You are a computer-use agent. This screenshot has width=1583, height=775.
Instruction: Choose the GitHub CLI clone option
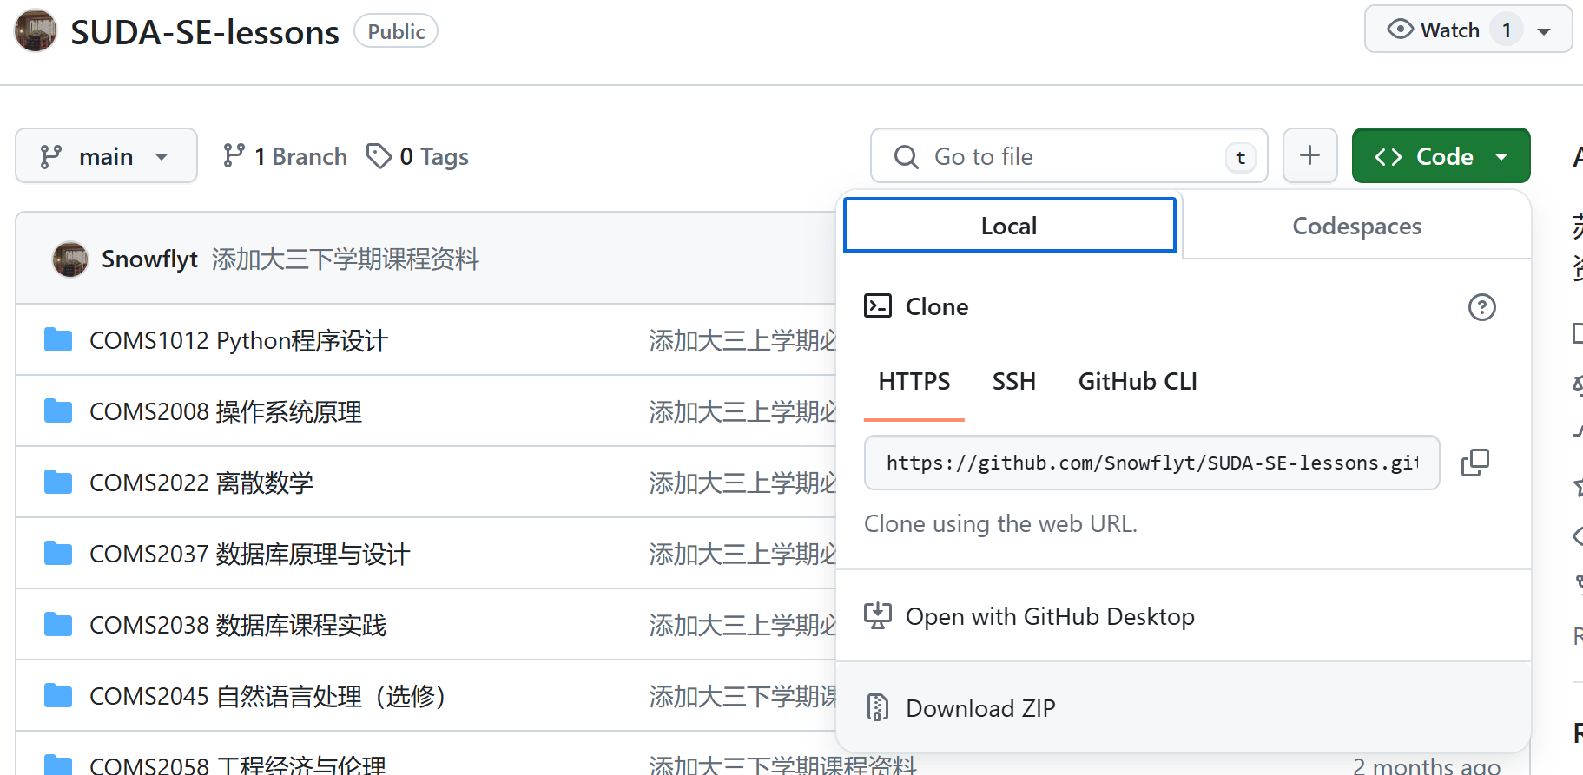point(1137,382)
